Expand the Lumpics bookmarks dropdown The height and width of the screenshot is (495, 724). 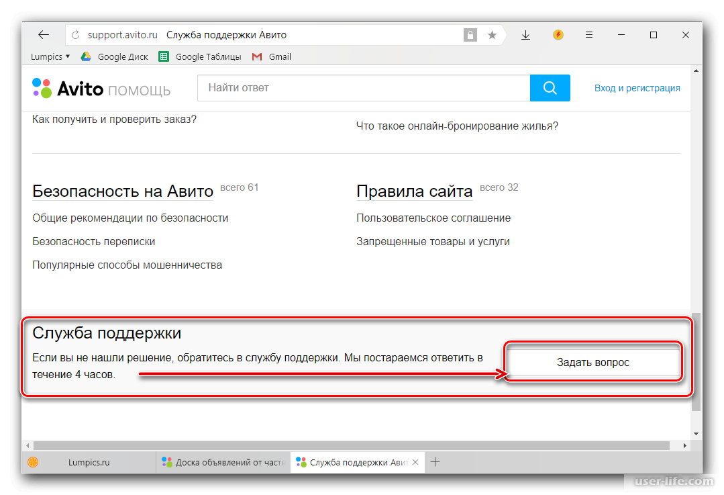(x=50, y=56)
